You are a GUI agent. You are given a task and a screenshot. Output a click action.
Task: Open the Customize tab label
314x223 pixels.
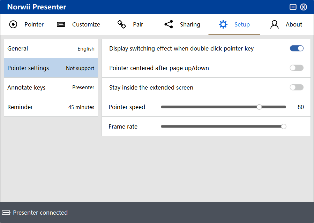point(86,24)
